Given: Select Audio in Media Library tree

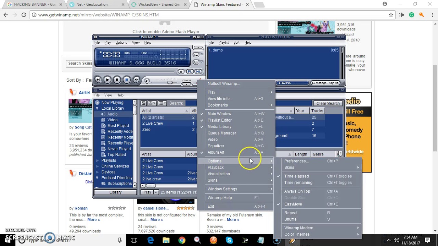Looking at the screenshot, I should (112, 114).
